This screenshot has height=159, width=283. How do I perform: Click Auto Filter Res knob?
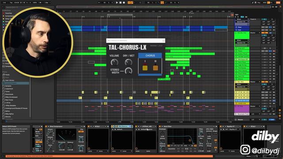201,141
